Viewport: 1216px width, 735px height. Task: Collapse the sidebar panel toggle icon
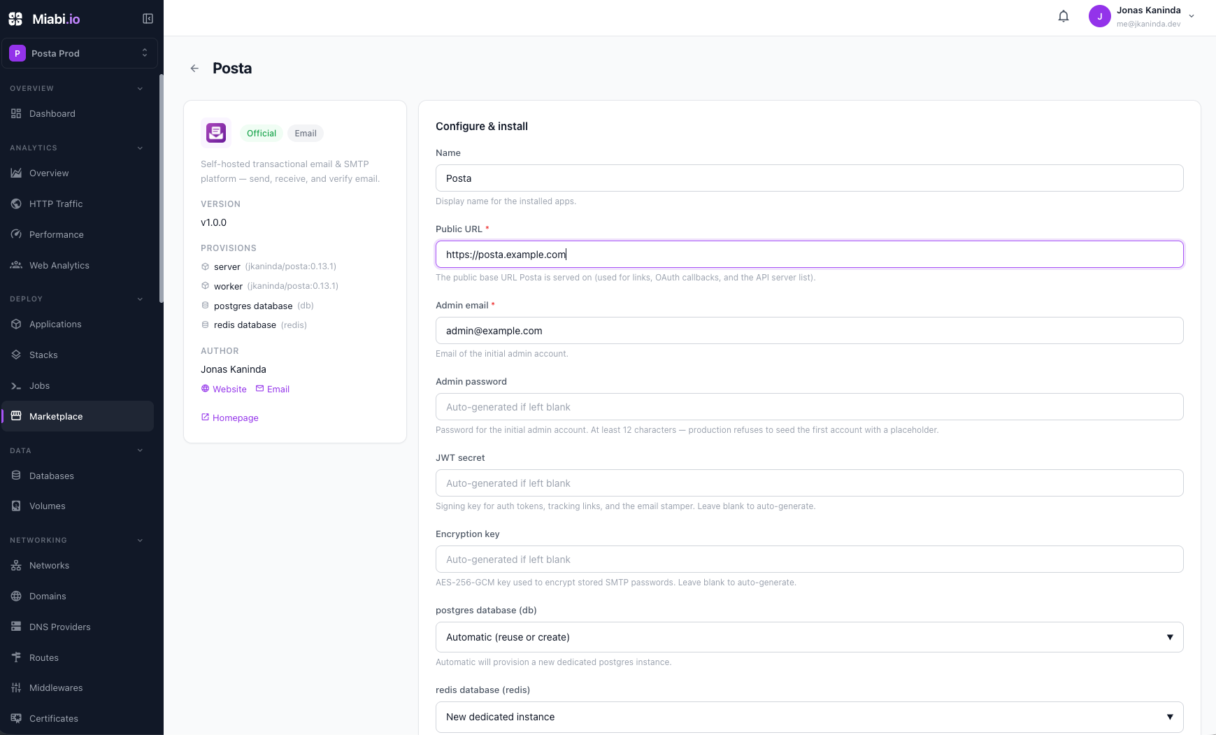pyautogui.click(x=148, y=19)
